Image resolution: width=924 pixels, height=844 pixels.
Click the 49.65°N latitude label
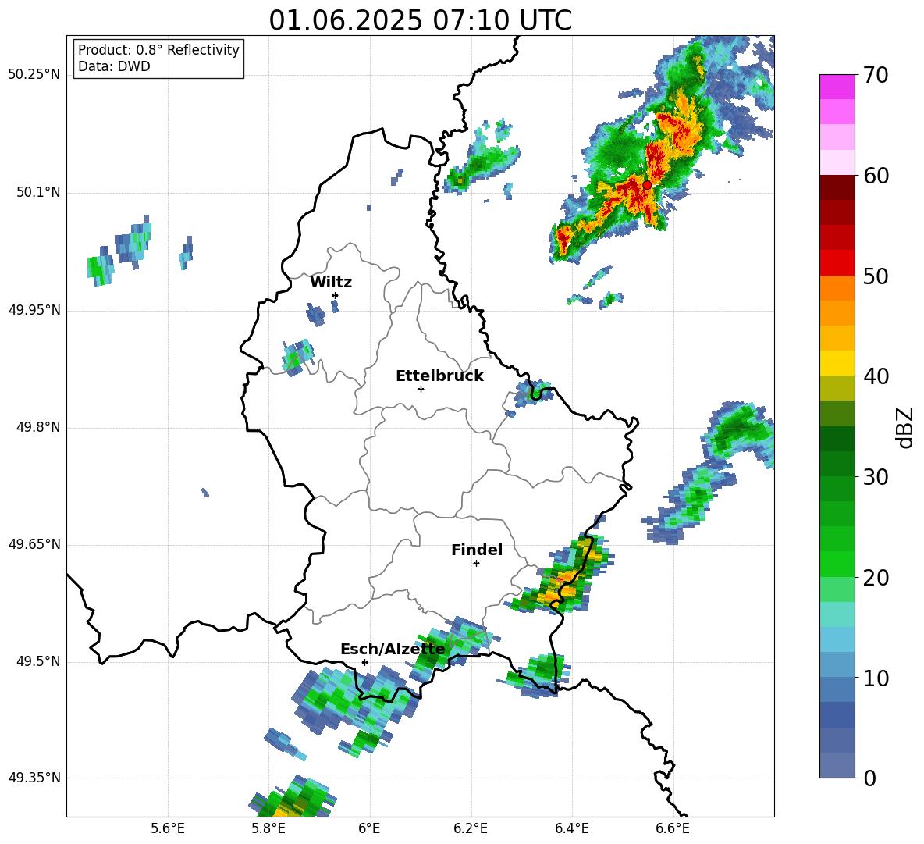(34, 544)
